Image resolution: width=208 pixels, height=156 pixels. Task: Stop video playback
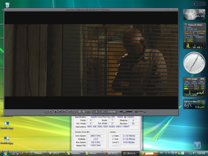55,112
